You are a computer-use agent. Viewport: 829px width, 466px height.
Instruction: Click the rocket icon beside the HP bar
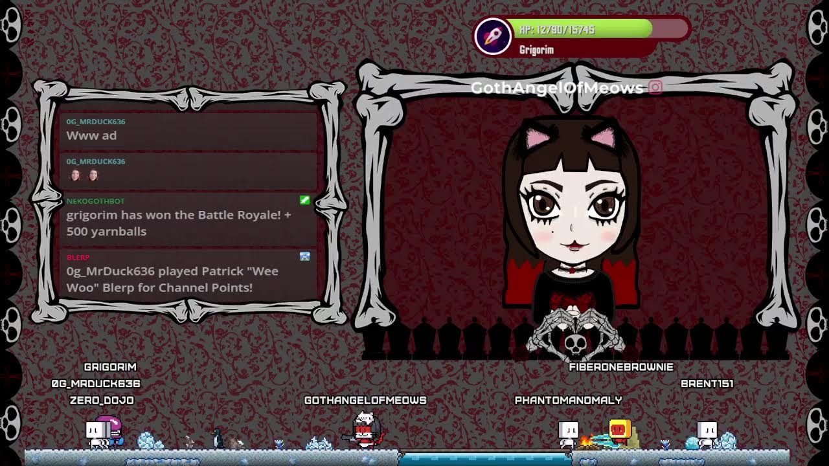coord(493,36)
